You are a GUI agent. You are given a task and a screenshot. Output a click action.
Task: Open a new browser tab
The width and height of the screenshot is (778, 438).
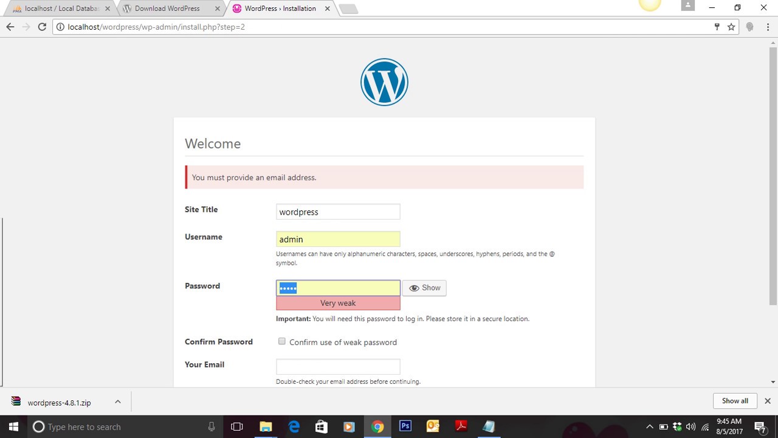[348, 9]
